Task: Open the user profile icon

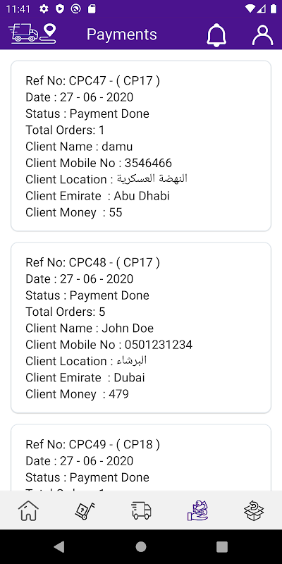Action: point(262,35)
